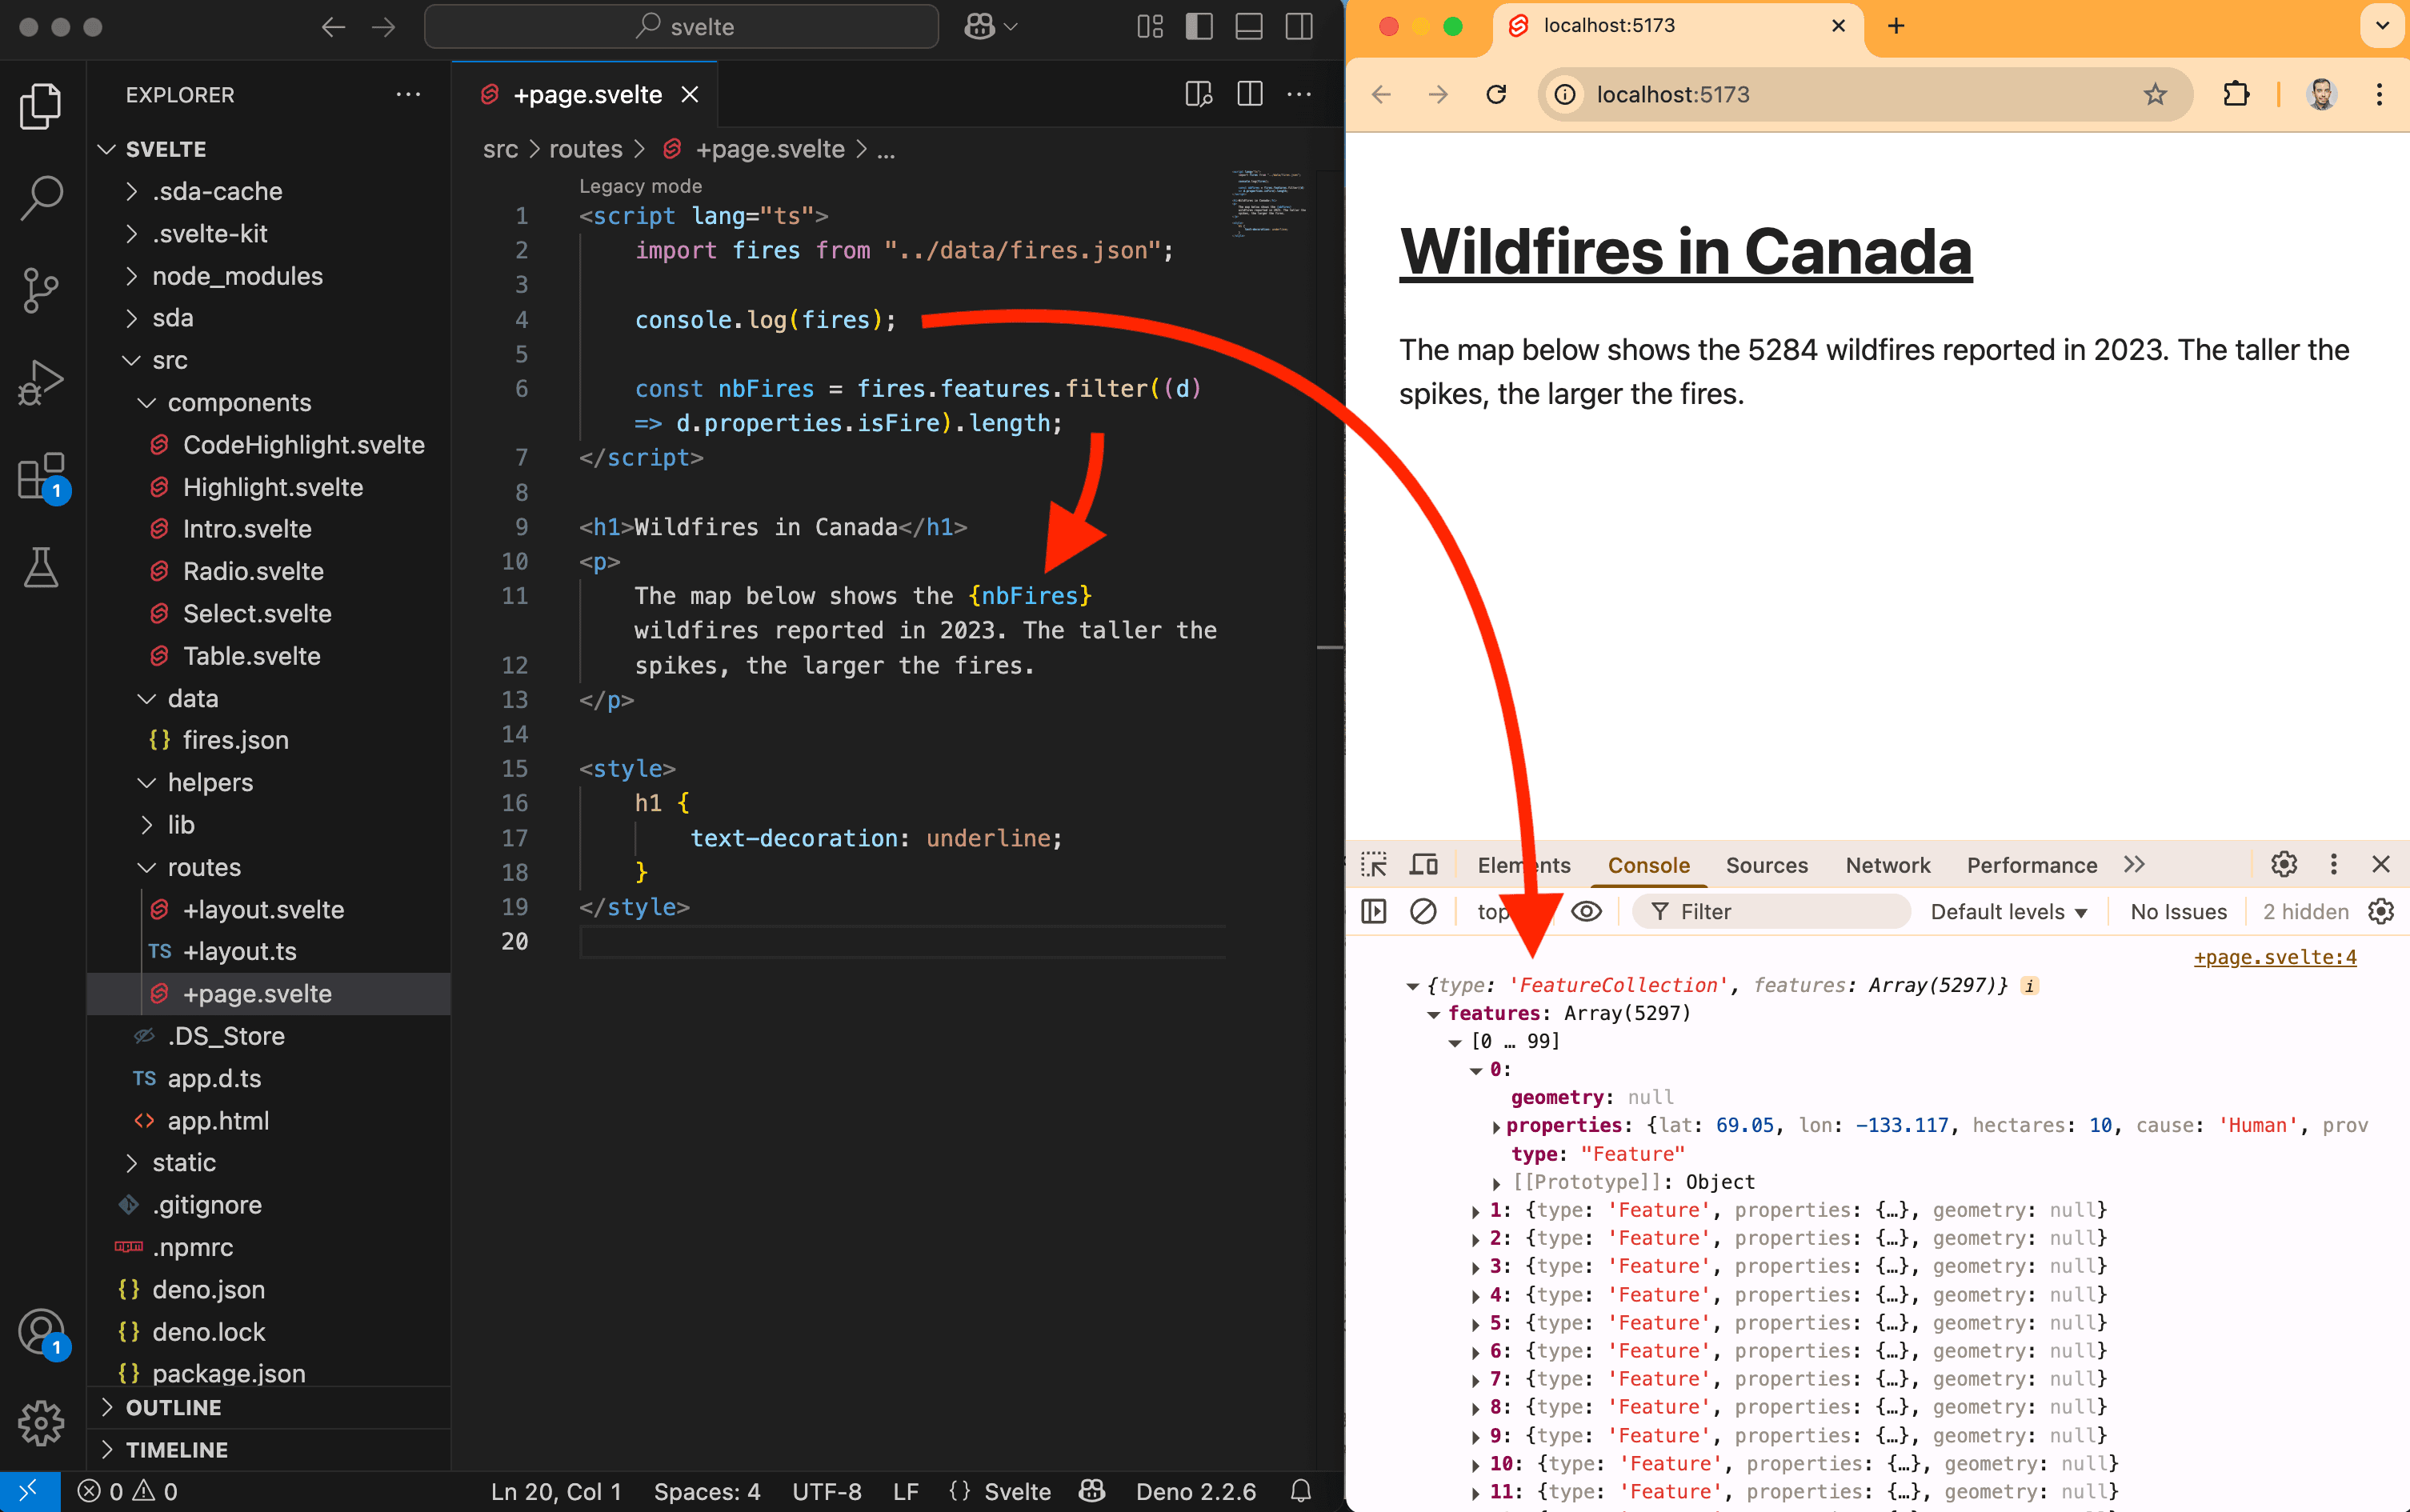
Task: Go back using VS Code navigation arrow
Action: (x=333, y=27)
